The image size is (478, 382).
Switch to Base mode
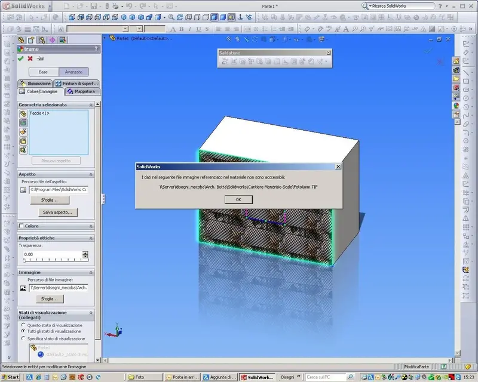tap(43, 72)
